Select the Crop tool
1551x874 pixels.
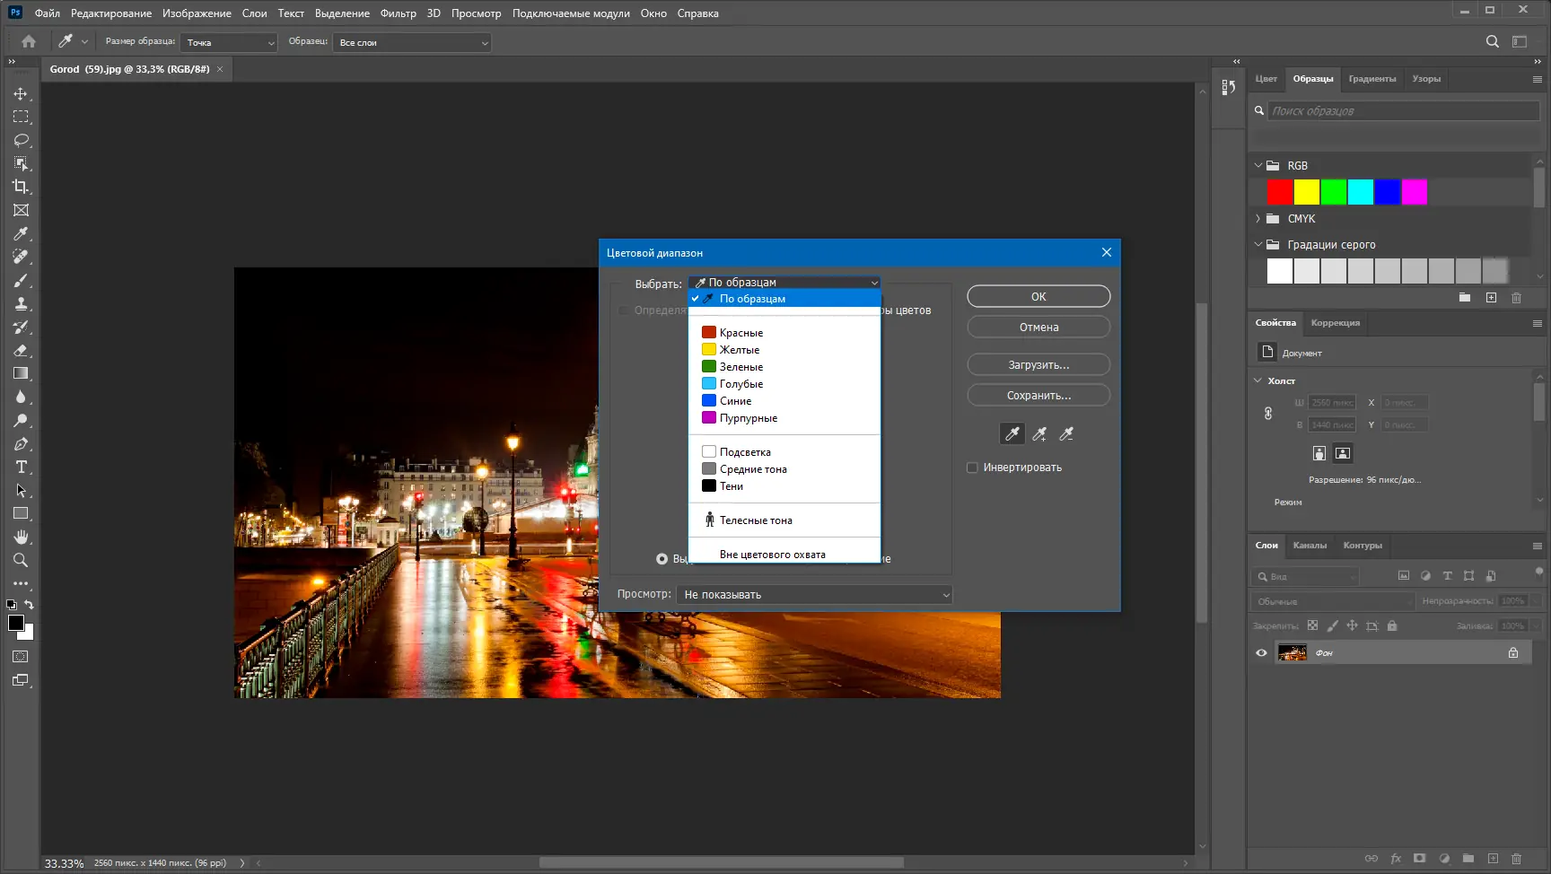(21, 187)
